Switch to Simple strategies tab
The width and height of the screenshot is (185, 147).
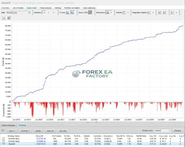coord(8,125)
